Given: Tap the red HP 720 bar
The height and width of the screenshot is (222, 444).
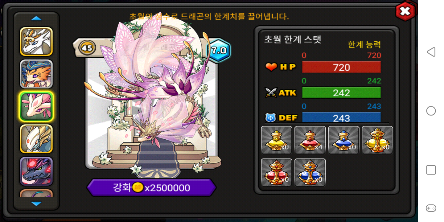Looking at the screenshot, I should click(x=341, y=67).
